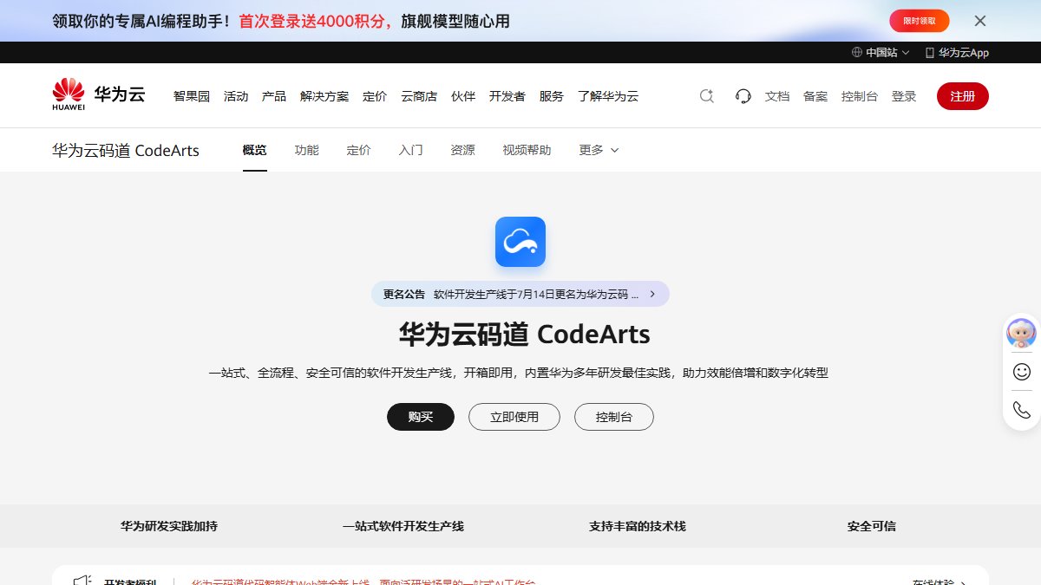Open the 伙伴 menu
Screen dimensions: 1041x585
pos(463,96)
